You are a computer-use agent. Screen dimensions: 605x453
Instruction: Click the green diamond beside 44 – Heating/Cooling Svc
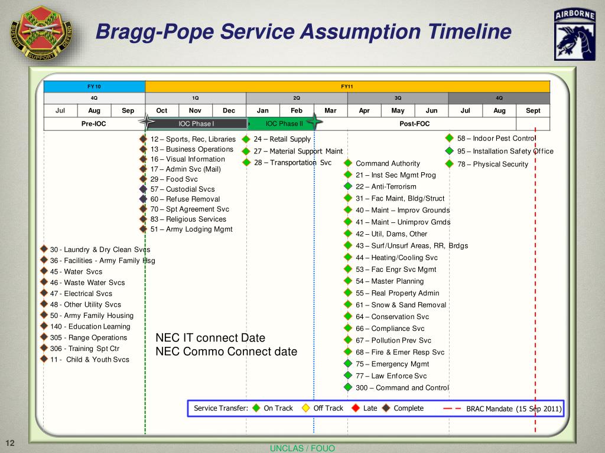pyautogui.click(x=348, y=257)
